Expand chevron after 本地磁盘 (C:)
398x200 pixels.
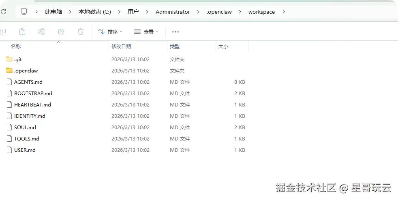(119, 12)
